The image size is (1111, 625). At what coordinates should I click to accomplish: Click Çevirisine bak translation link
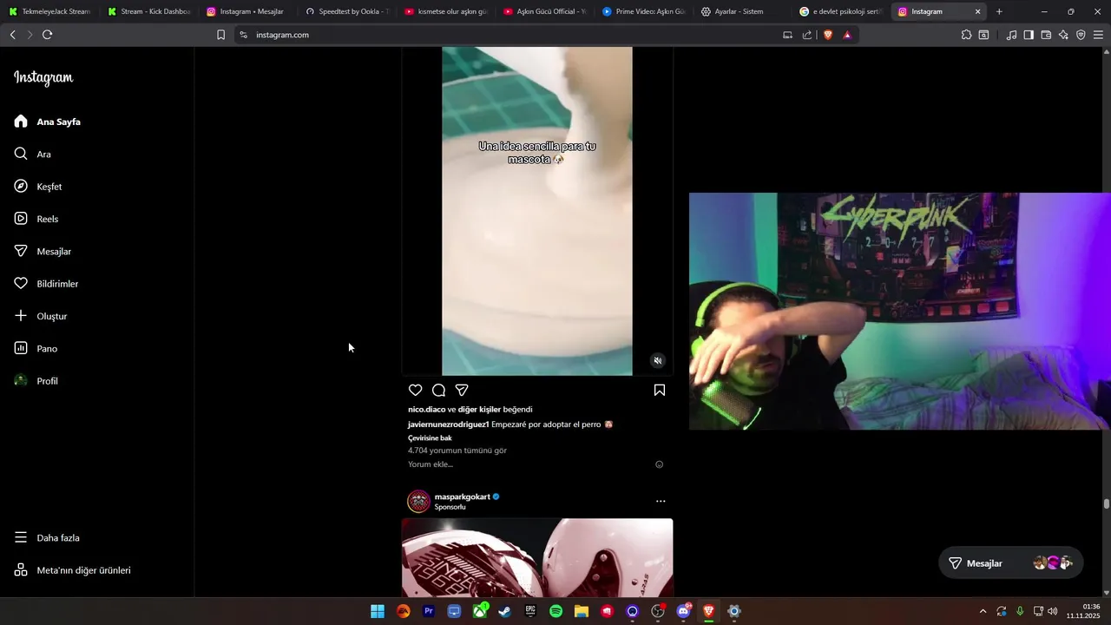pos(430,438)
